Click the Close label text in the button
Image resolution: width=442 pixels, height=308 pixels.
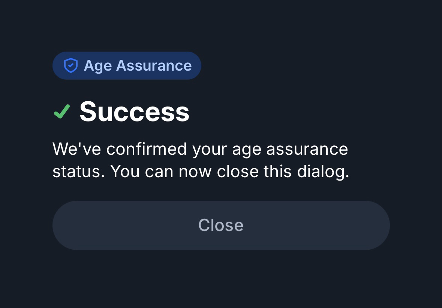221,225
